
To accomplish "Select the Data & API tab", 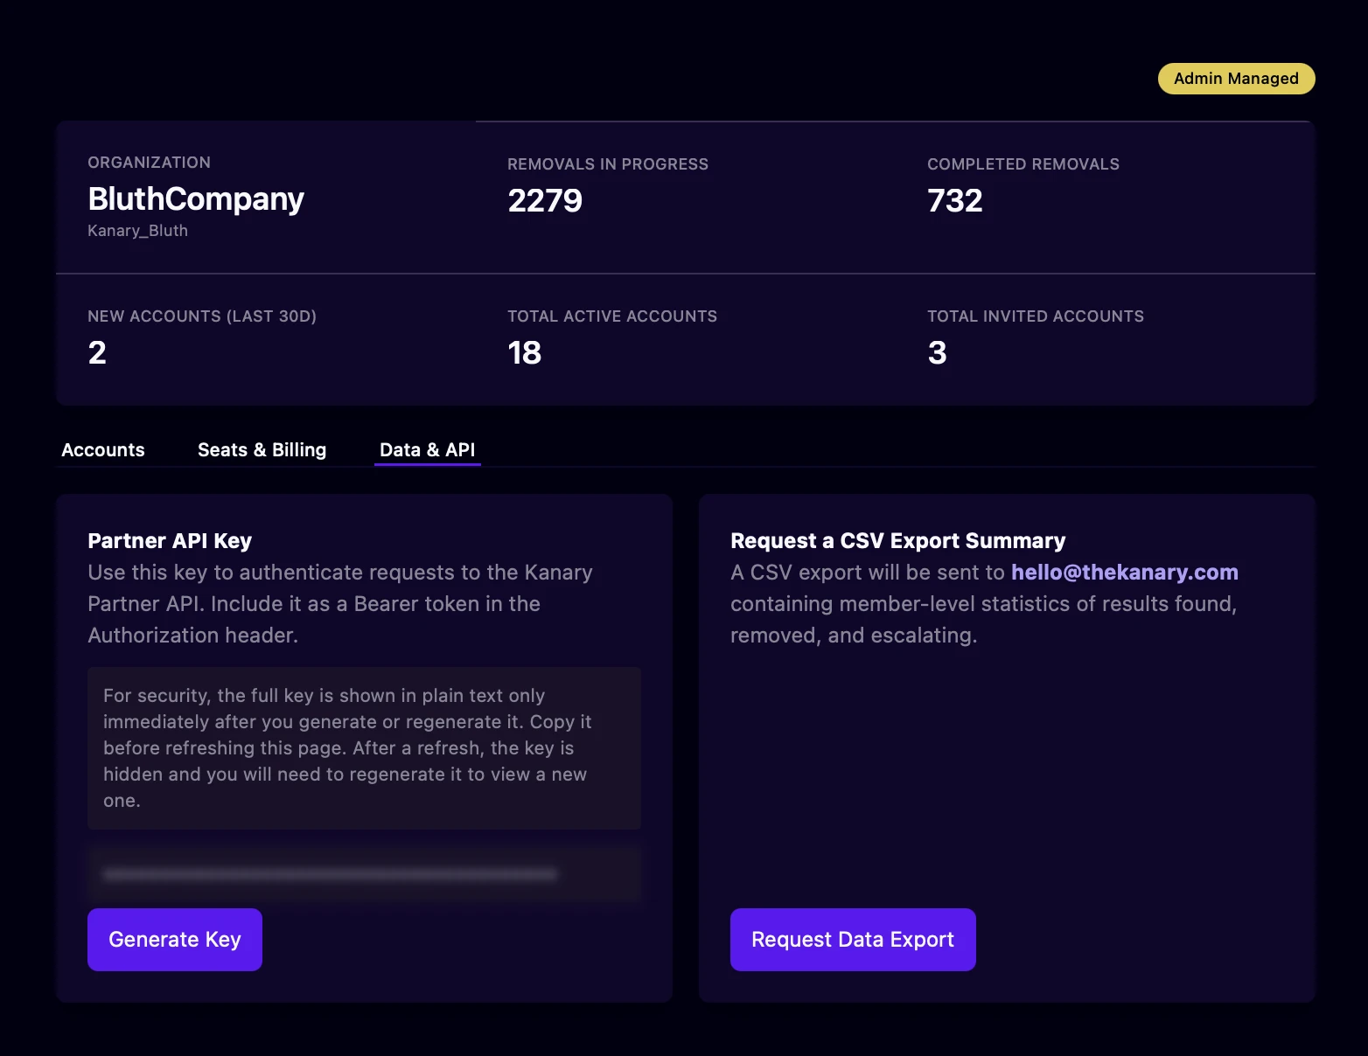I will coord(428,449).
